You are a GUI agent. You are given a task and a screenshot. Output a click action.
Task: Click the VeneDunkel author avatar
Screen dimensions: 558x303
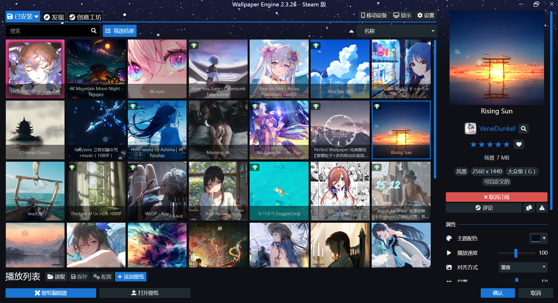[x=470, y=129]
